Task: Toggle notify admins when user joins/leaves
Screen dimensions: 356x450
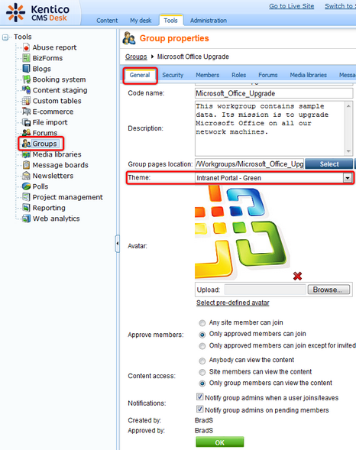Action: click(x=200, y=397)
